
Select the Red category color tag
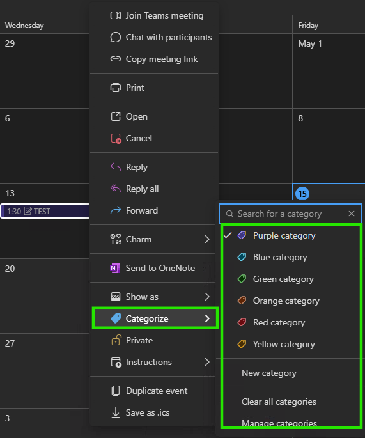pyautogui.click(x=242, y=322)
